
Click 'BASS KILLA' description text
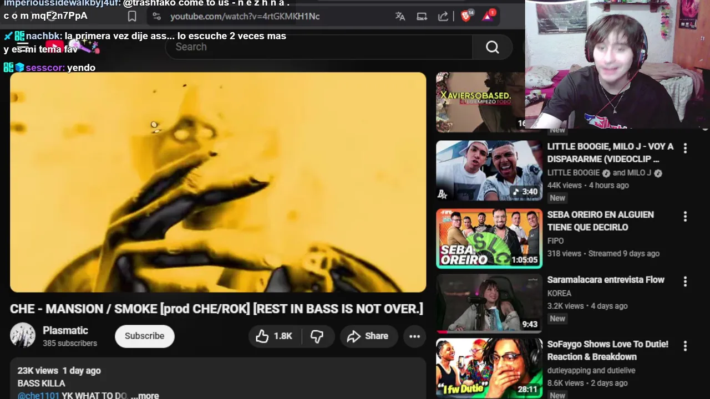click(41, 383)
